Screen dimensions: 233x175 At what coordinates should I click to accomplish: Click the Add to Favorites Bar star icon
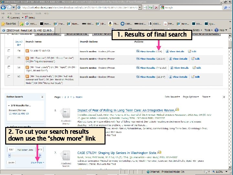click(x=22, y=24)
